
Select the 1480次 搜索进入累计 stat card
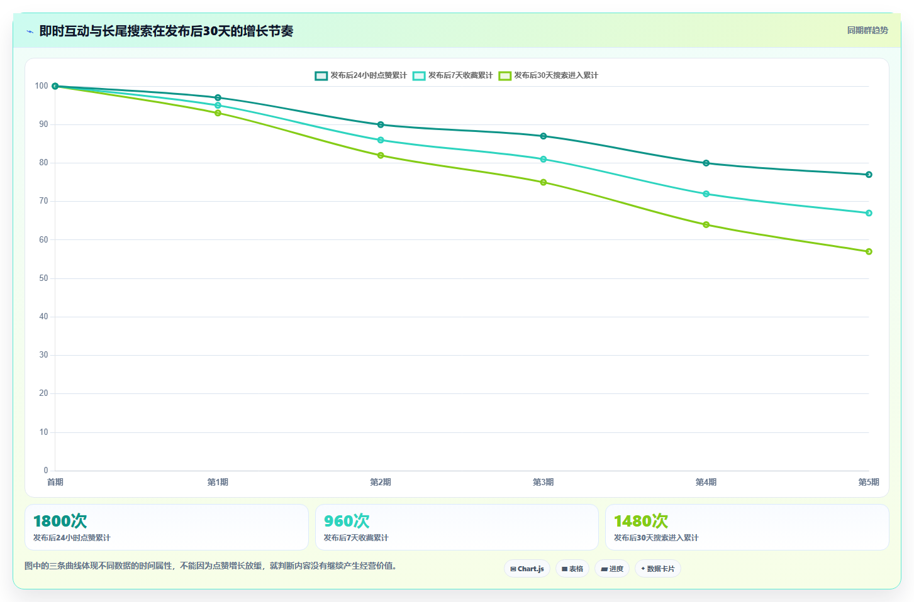click(747, 527)
